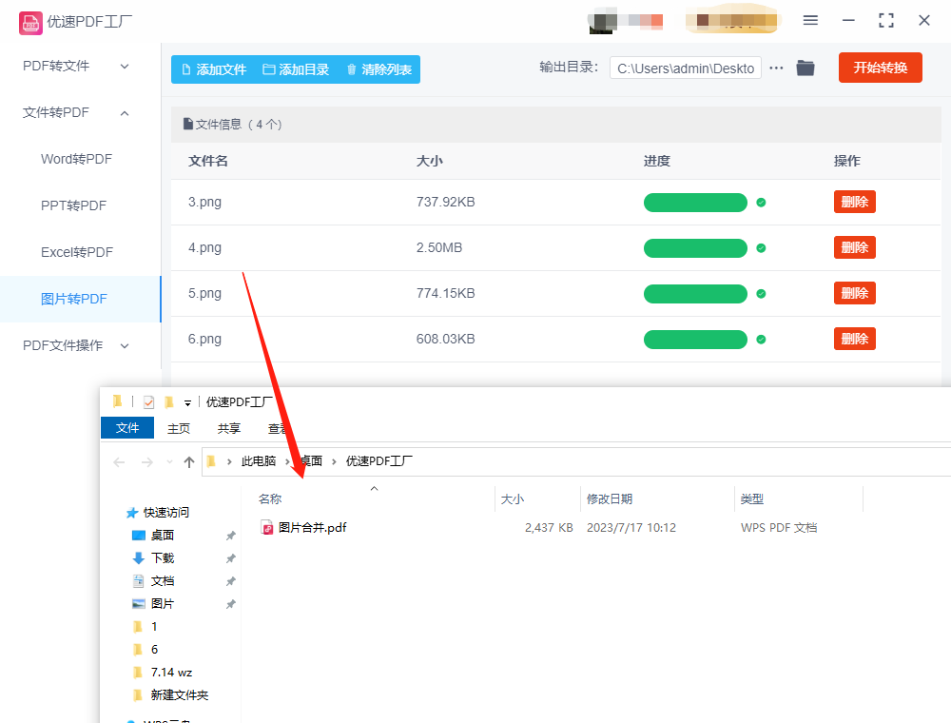Click 此电脑 in Explorer address bar

click(259, 461)
